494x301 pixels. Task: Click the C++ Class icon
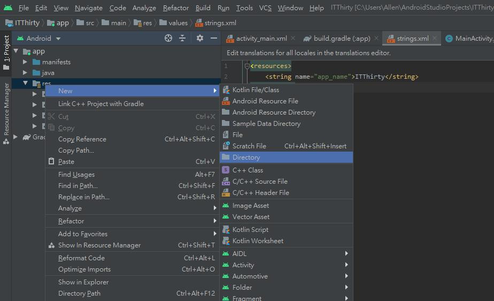click(226, 170)
